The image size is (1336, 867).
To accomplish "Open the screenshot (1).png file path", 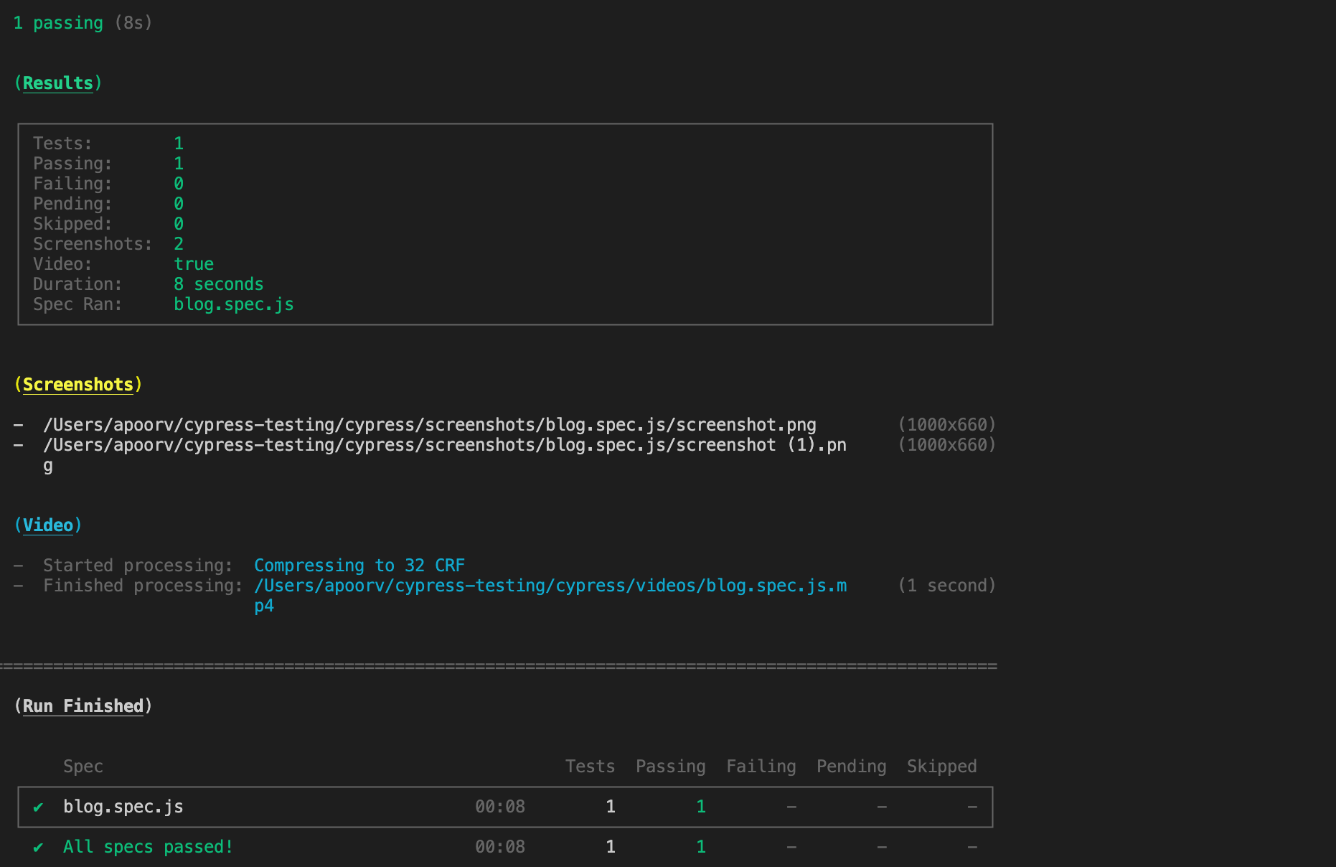I will (444, 445).
